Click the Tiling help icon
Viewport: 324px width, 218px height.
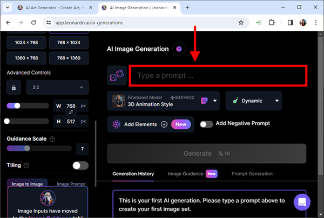(x=26, y=166)
